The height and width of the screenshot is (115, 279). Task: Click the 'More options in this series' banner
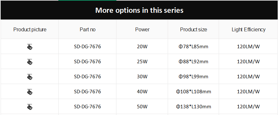coord(139,10)
